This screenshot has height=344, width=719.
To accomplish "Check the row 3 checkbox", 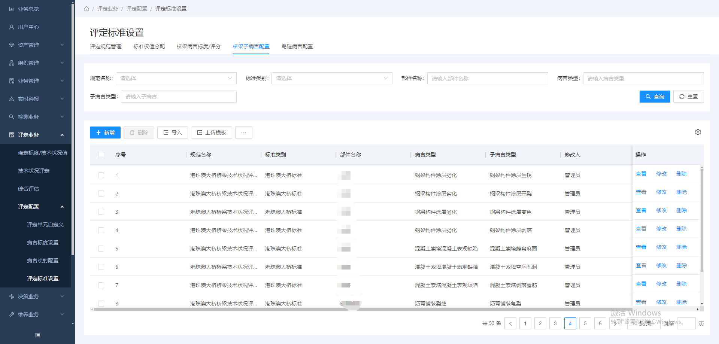I will pos(101,212).
